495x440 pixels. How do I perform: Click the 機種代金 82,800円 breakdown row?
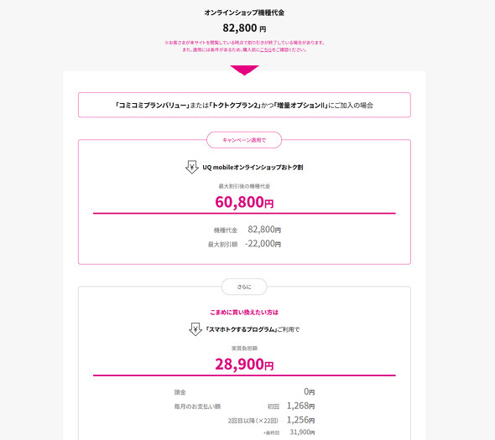coord(247,230)
